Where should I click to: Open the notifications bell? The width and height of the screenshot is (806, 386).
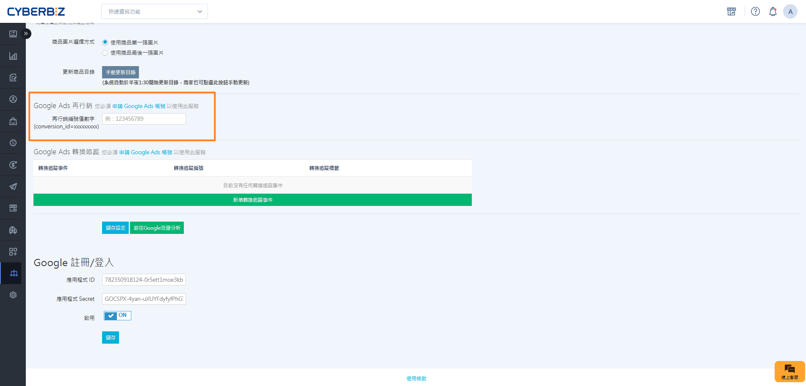[773, 11]
